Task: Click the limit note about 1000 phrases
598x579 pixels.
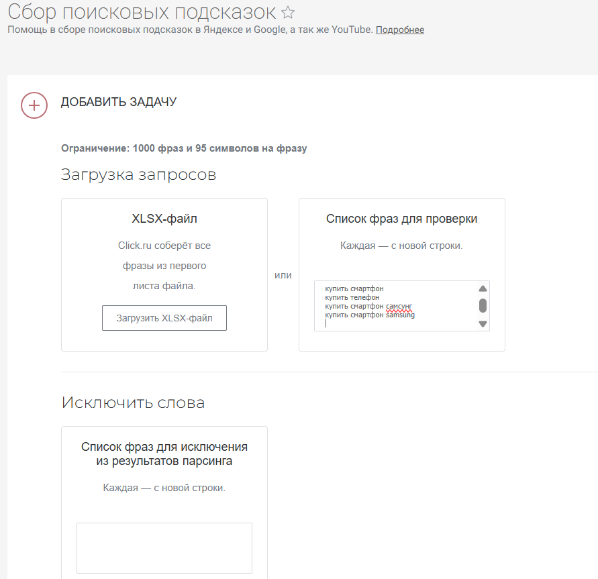Action: pyautogui.click(x=184, y=148)
